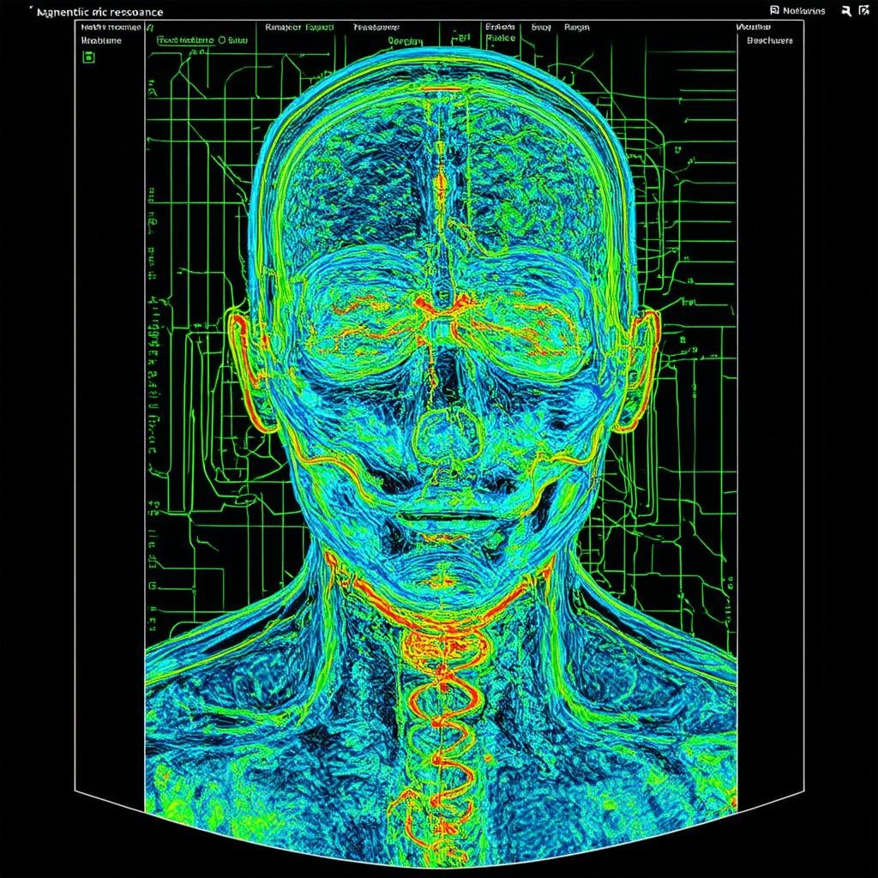Click the icon beside the Nofiiarins label
The width and height of the screenshot is (878, 878).
(774, 10)
